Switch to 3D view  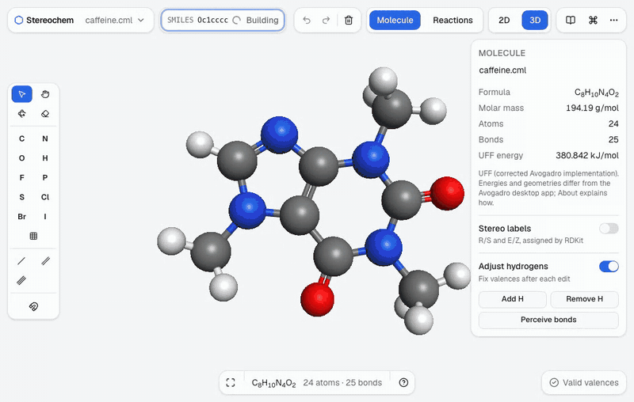[x=535, y=21]
